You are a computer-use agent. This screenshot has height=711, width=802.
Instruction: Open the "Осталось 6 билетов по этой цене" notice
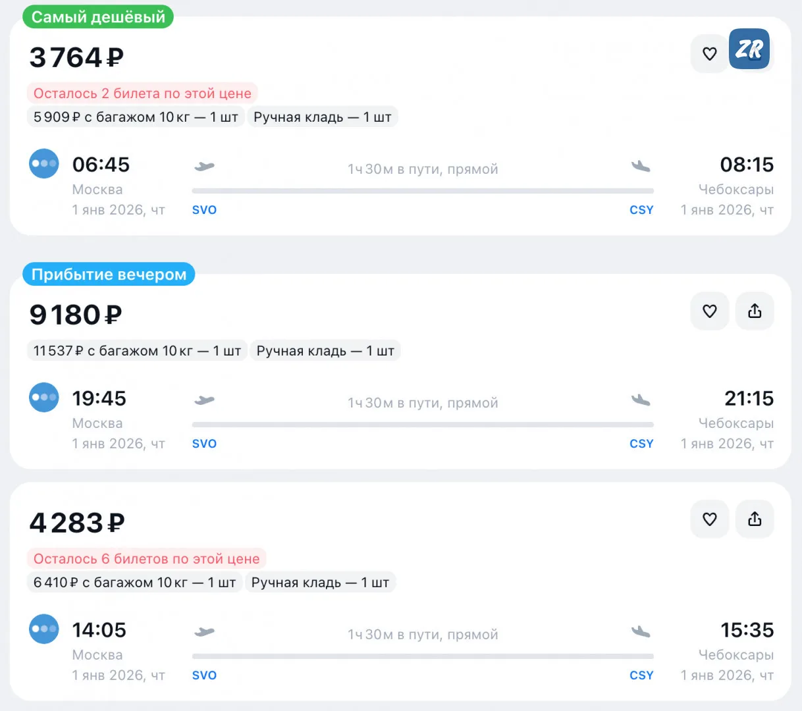click(146, 559)
